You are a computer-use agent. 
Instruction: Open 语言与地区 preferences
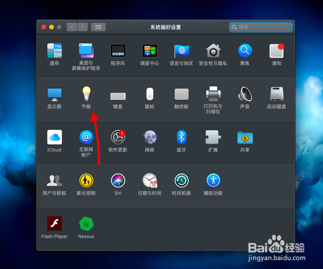[181, 51]
